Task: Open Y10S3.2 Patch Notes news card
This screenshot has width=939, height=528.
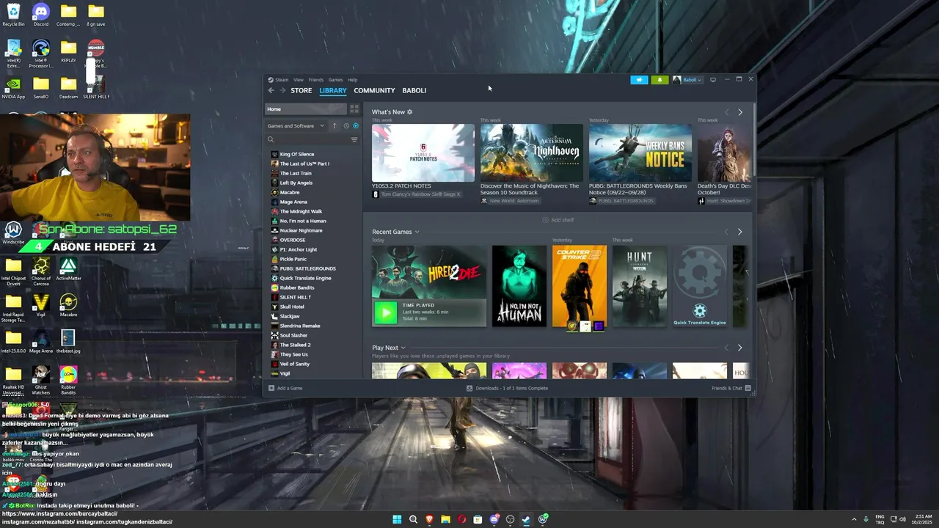Action: click(x=423, y=153)
